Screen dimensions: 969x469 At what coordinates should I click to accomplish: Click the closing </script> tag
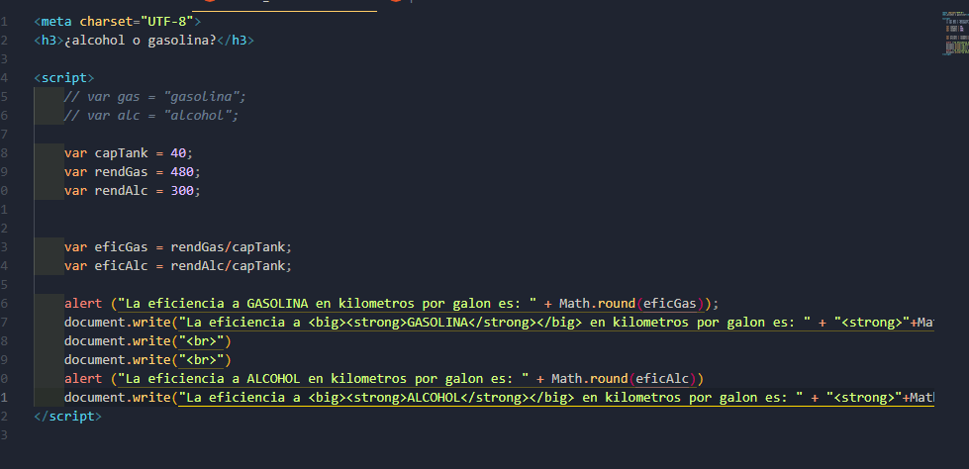68,416
